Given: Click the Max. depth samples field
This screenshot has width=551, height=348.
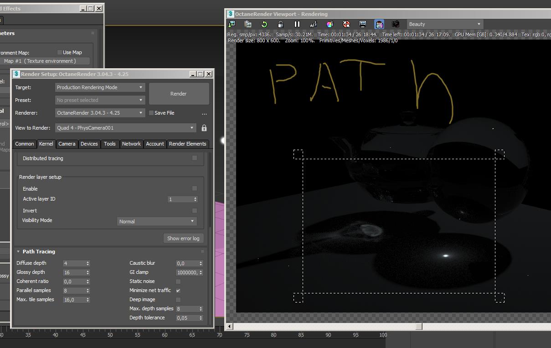Looking at the screenshot, I should [187, 309].
